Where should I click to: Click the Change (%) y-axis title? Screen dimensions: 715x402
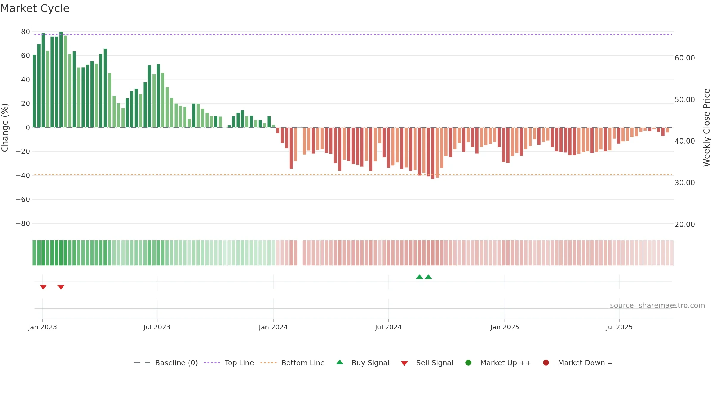(5, 127)
